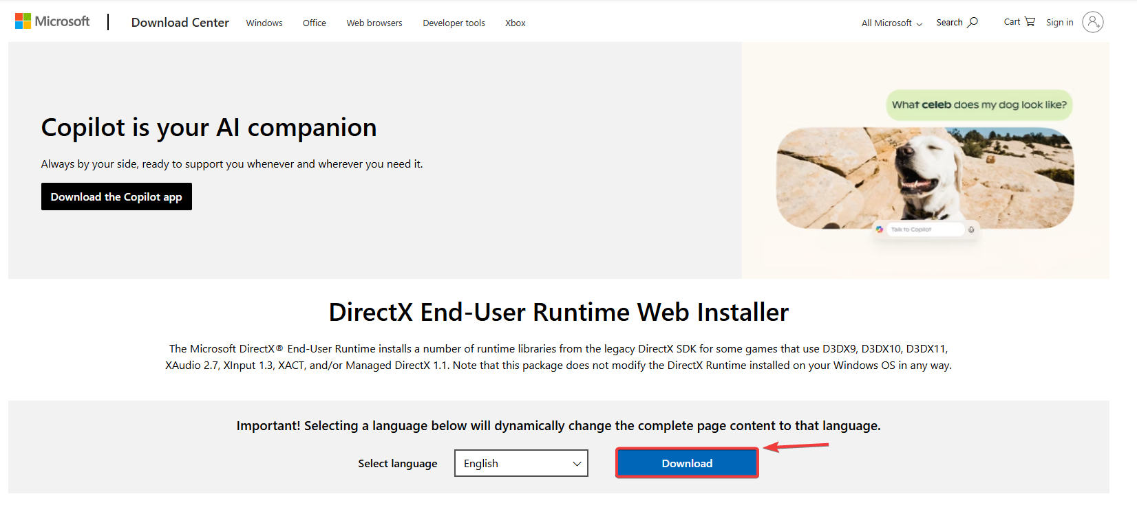Open the Developer tools menu item

pyautogui.click(x=454, y=23)
